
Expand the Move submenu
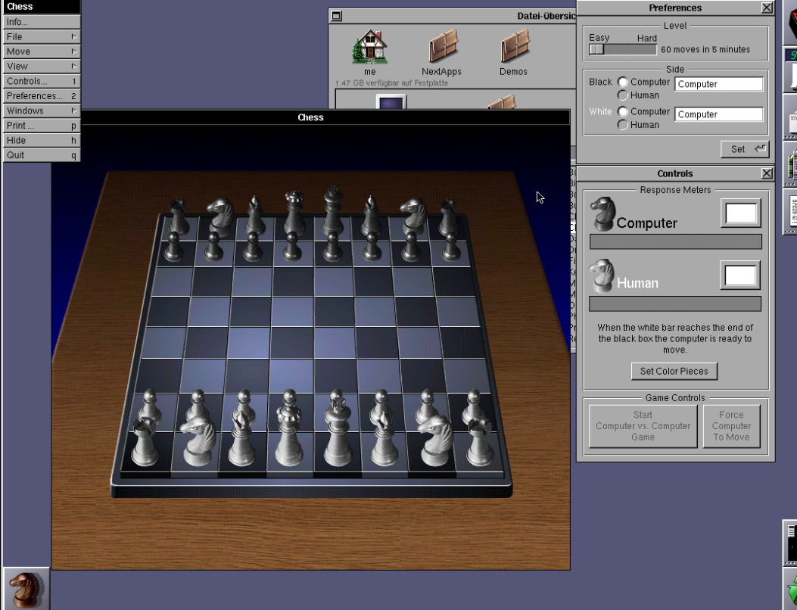click(41, 51)
